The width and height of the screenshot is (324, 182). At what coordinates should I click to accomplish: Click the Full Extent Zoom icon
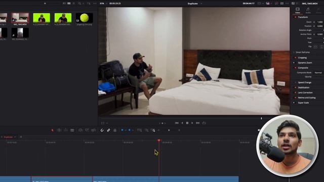click(x=140, y=130)
